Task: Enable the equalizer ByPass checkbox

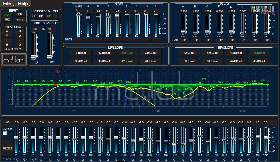Action: pos(5,133)
